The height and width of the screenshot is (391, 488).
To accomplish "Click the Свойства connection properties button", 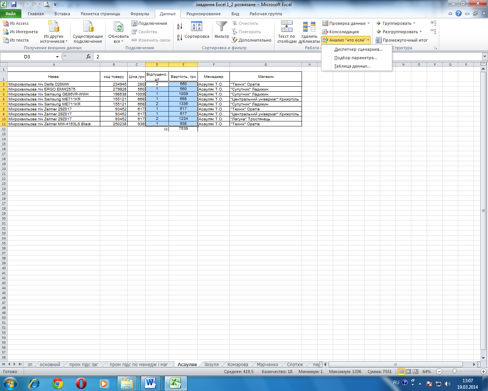I will click(144, 32).
